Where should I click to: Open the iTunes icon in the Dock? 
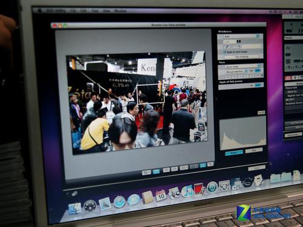[187, 191]
